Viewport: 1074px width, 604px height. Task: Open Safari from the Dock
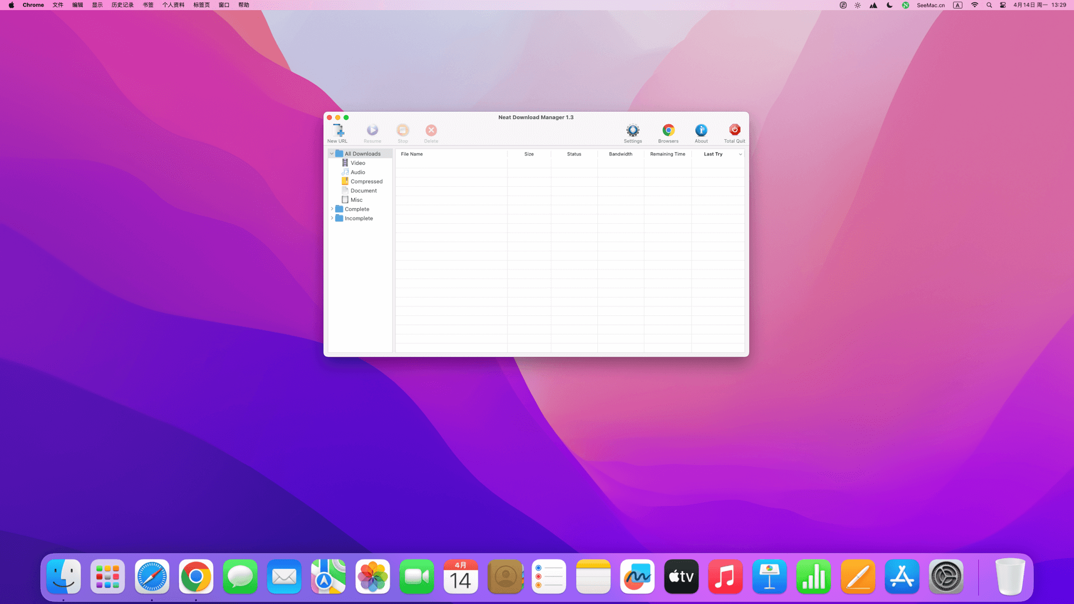click(152, 577)
